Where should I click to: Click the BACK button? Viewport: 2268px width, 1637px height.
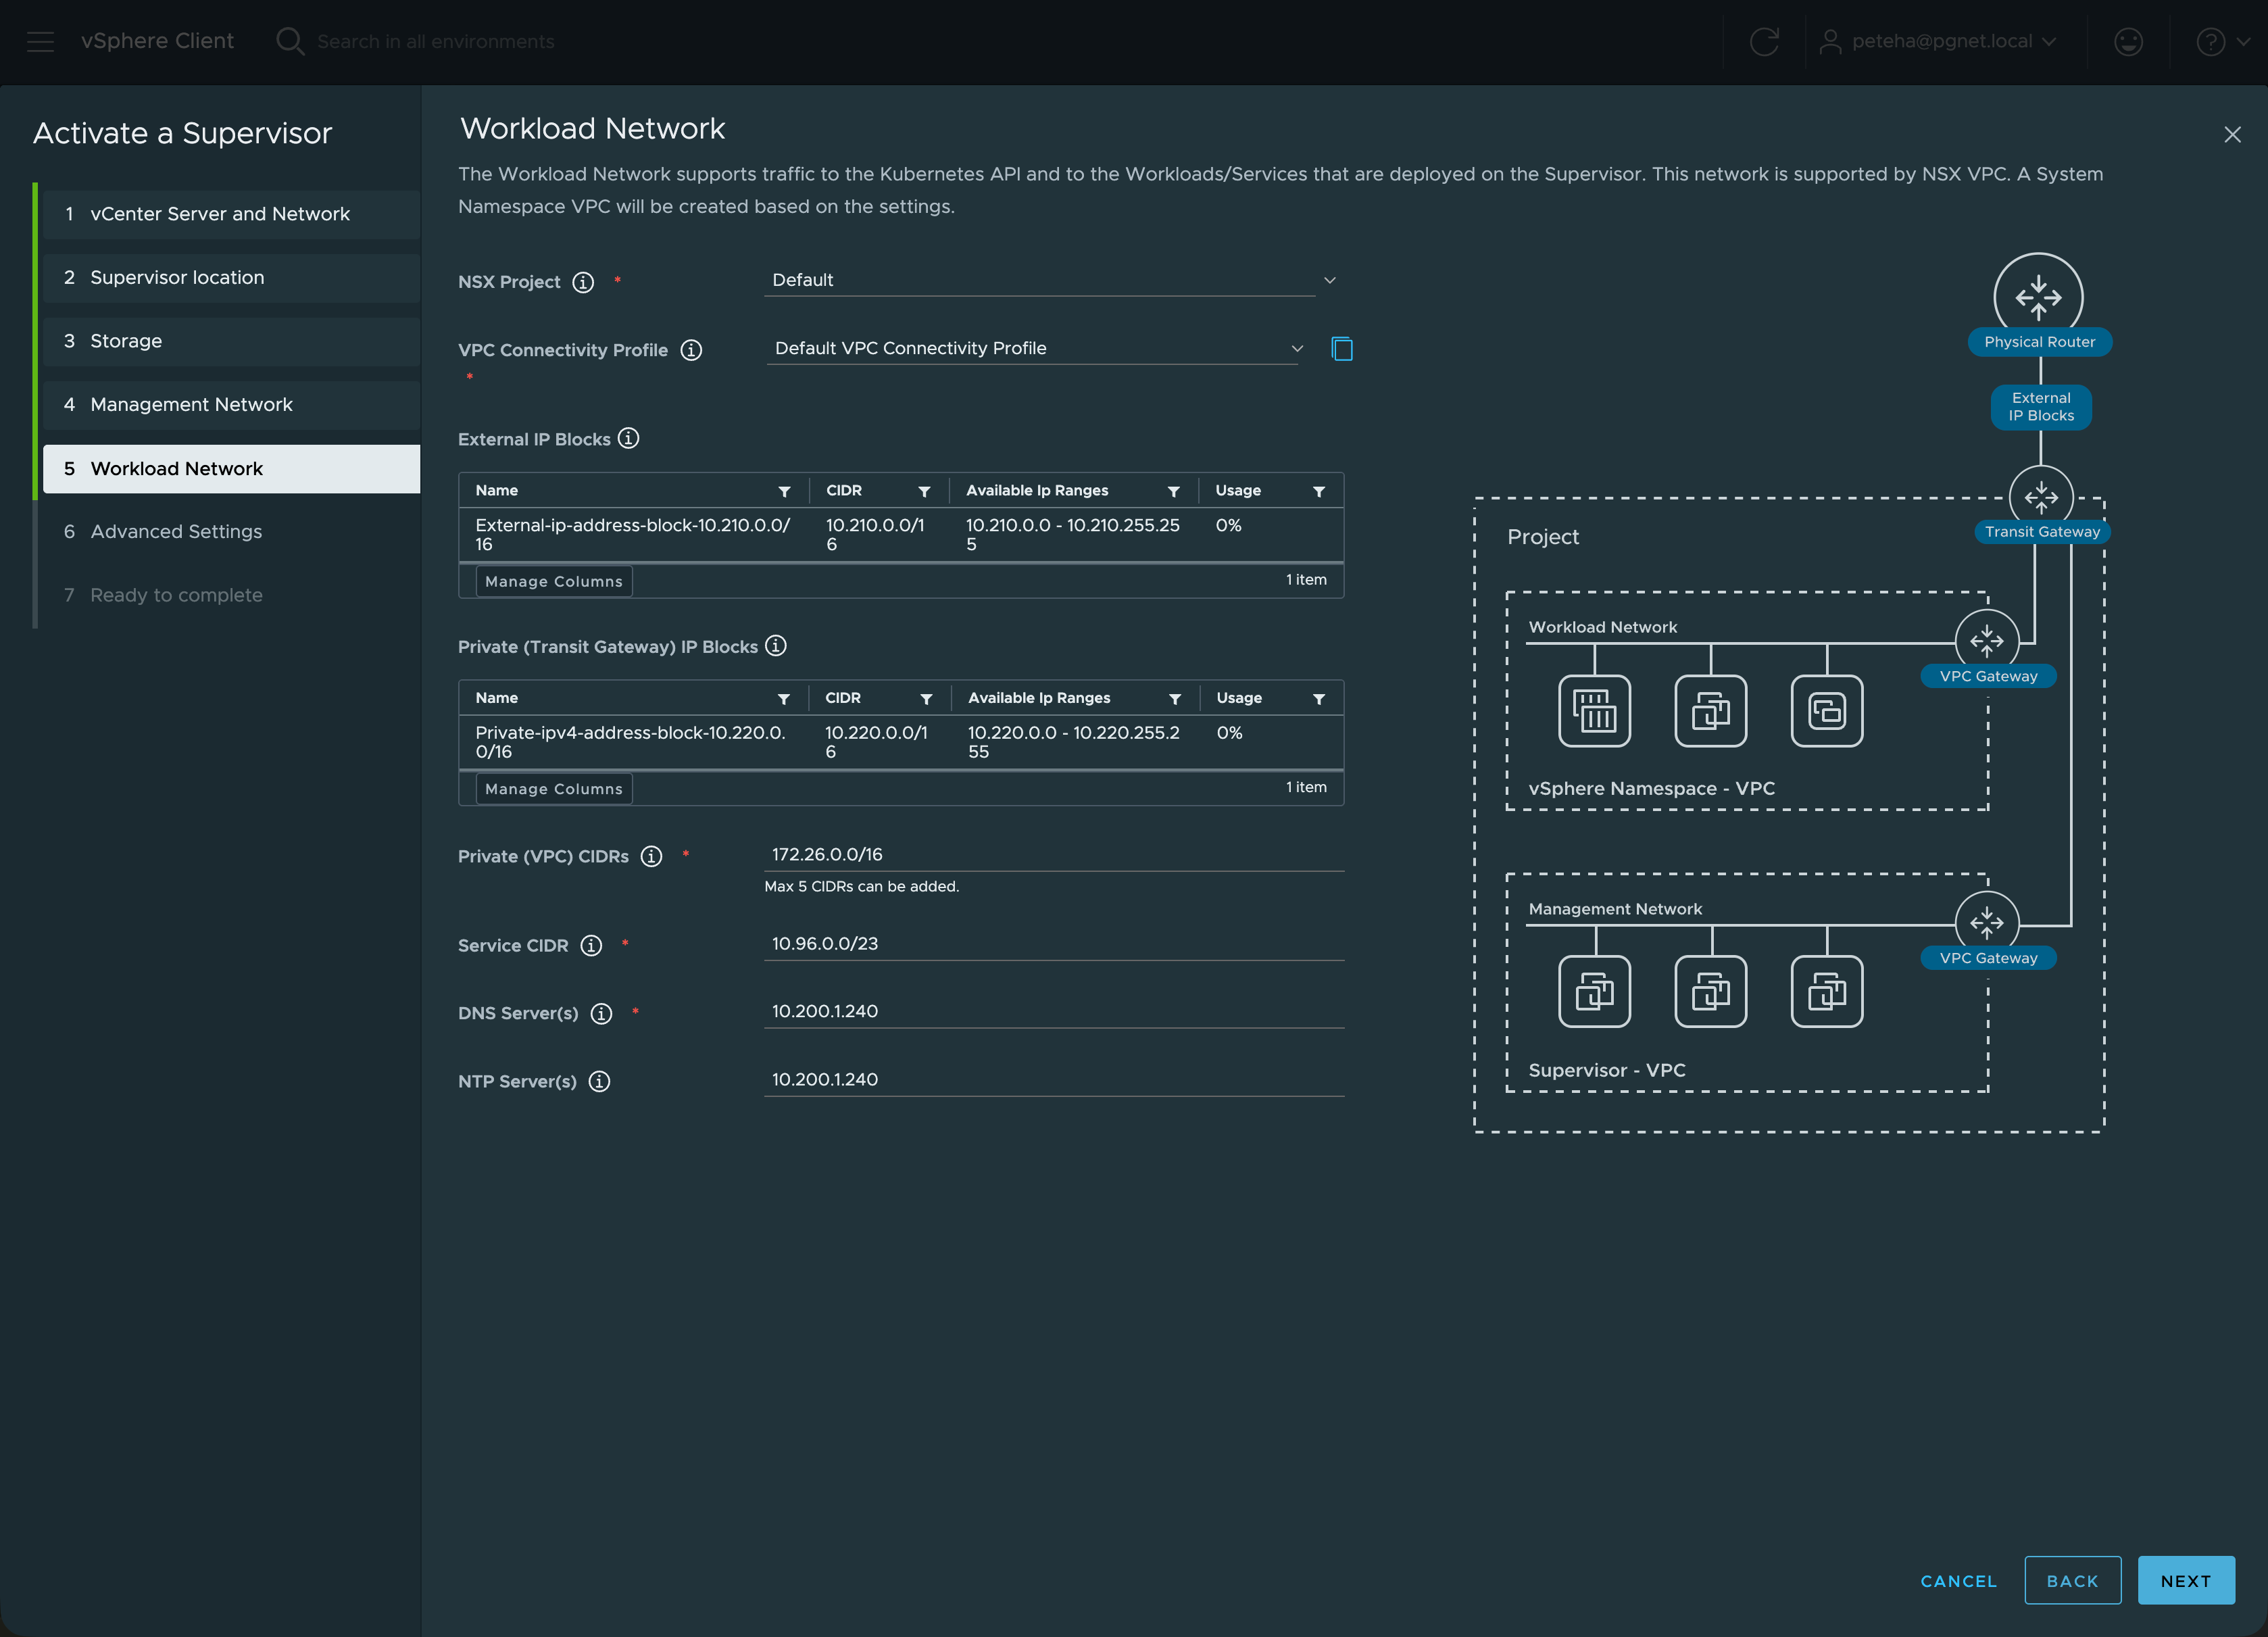click(2072, 1581)
